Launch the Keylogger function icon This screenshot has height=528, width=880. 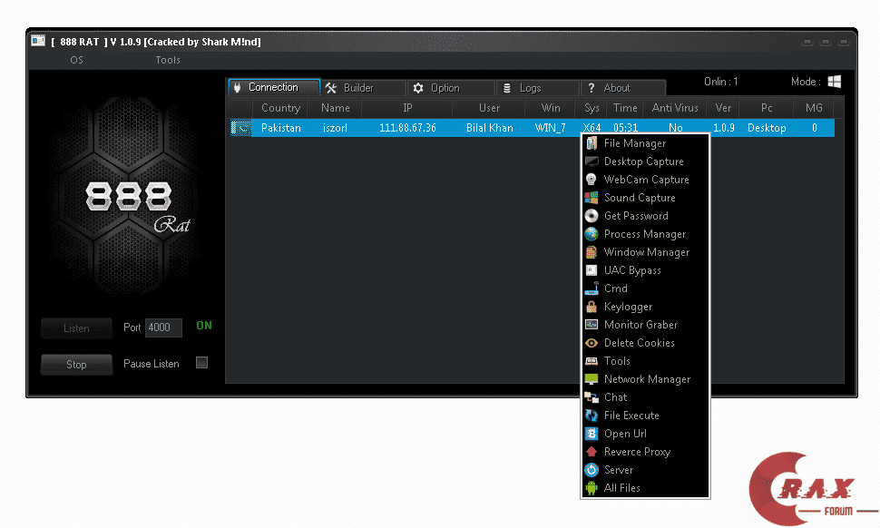click(x=592, y=306)
